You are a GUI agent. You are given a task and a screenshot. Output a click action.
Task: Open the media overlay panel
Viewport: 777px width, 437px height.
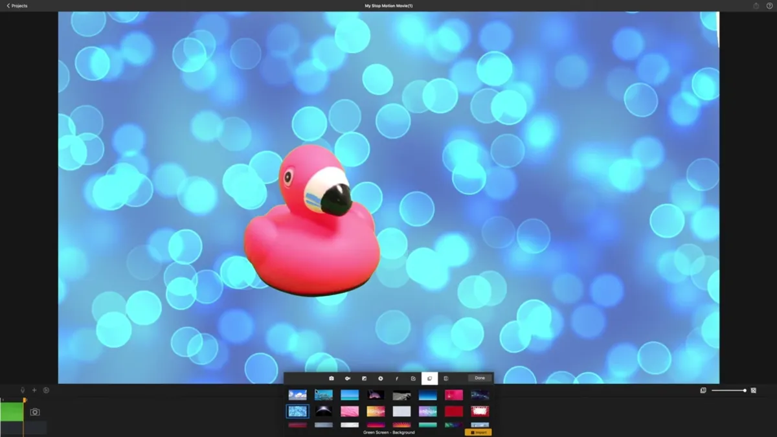(412, 378)
